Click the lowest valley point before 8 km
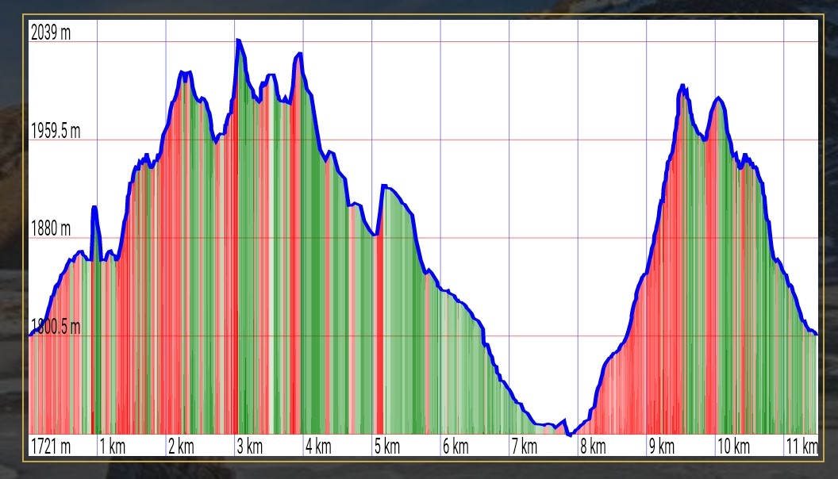Screen dimensions: 838x479 (x=570, y=435)
